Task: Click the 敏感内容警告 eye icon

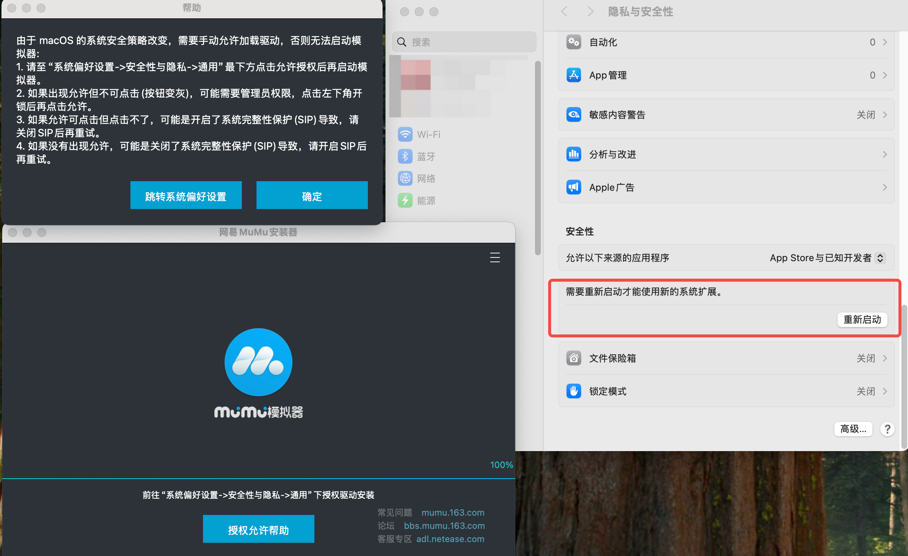Action: pyautogui.click(x=573, y=115)
